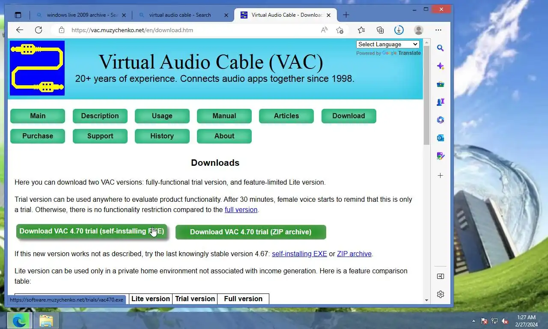This screenshot has width=548, height=329.
Task: Reload the current page
Action: point(39,30)
